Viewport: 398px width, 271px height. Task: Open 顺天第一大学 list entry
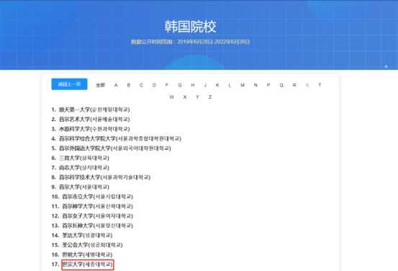[x=94, y=110]
